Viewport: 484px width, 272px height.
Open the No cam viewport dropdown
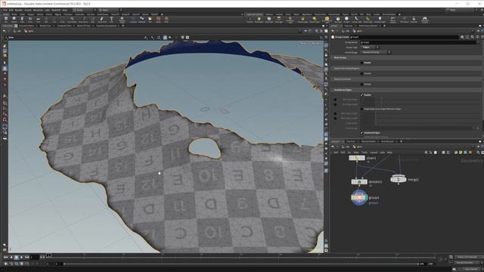316,44
